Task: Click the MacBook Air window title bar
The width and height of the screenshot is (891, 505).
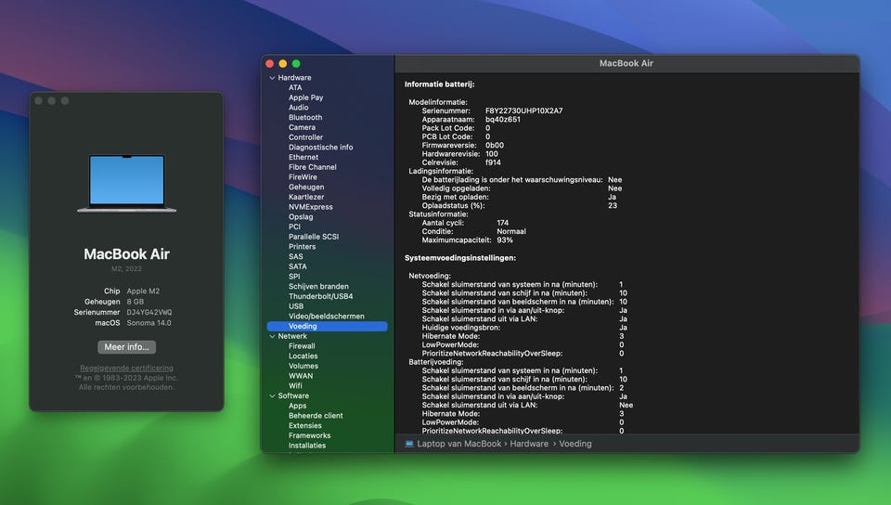Action: [x=626, y=64]
